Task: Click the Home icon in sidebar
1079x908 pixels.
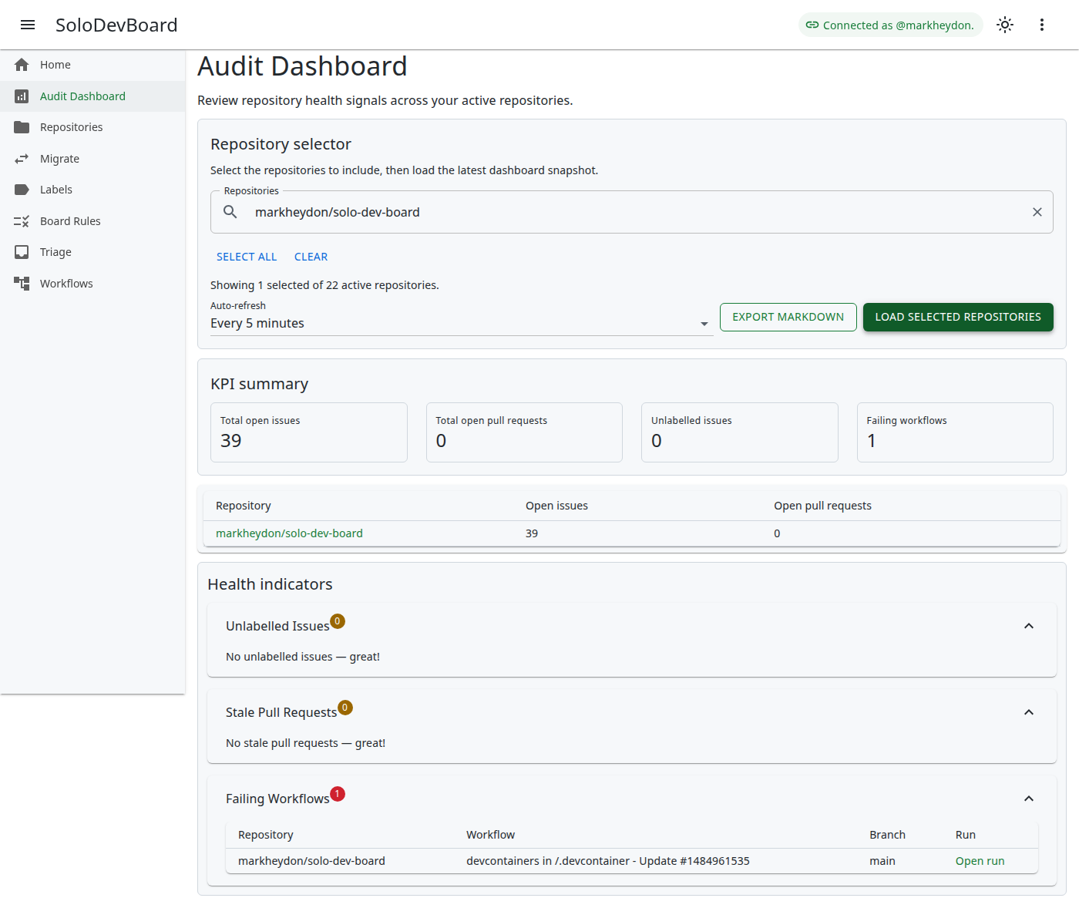Action: pos(22,65)
